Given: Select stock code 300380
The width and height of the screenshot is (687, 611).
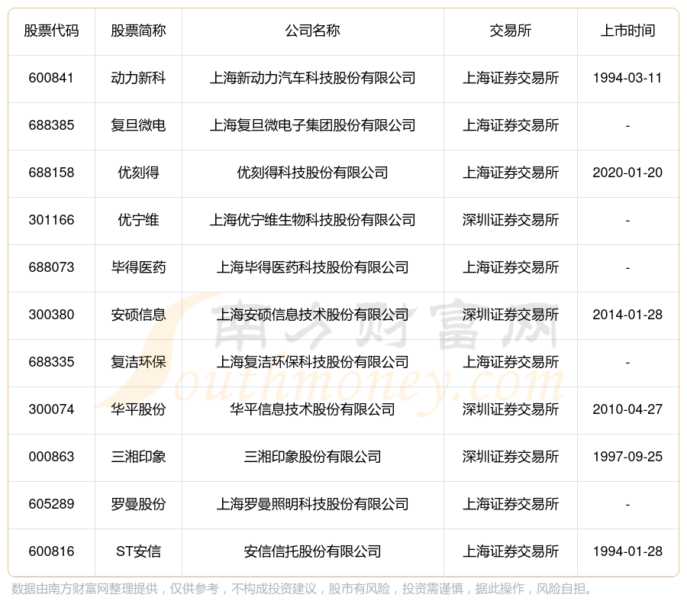Looking at the screenshot, I should click(x=51, y=315).
